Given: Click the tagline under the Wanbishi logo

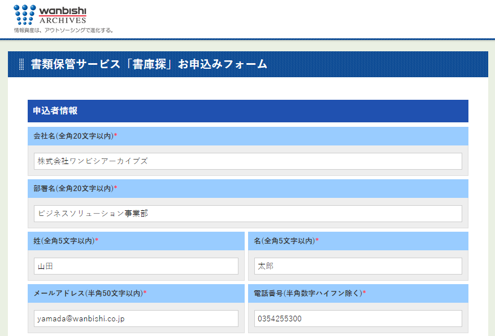Looking at the screenshot, I should (x=64, y=30).
